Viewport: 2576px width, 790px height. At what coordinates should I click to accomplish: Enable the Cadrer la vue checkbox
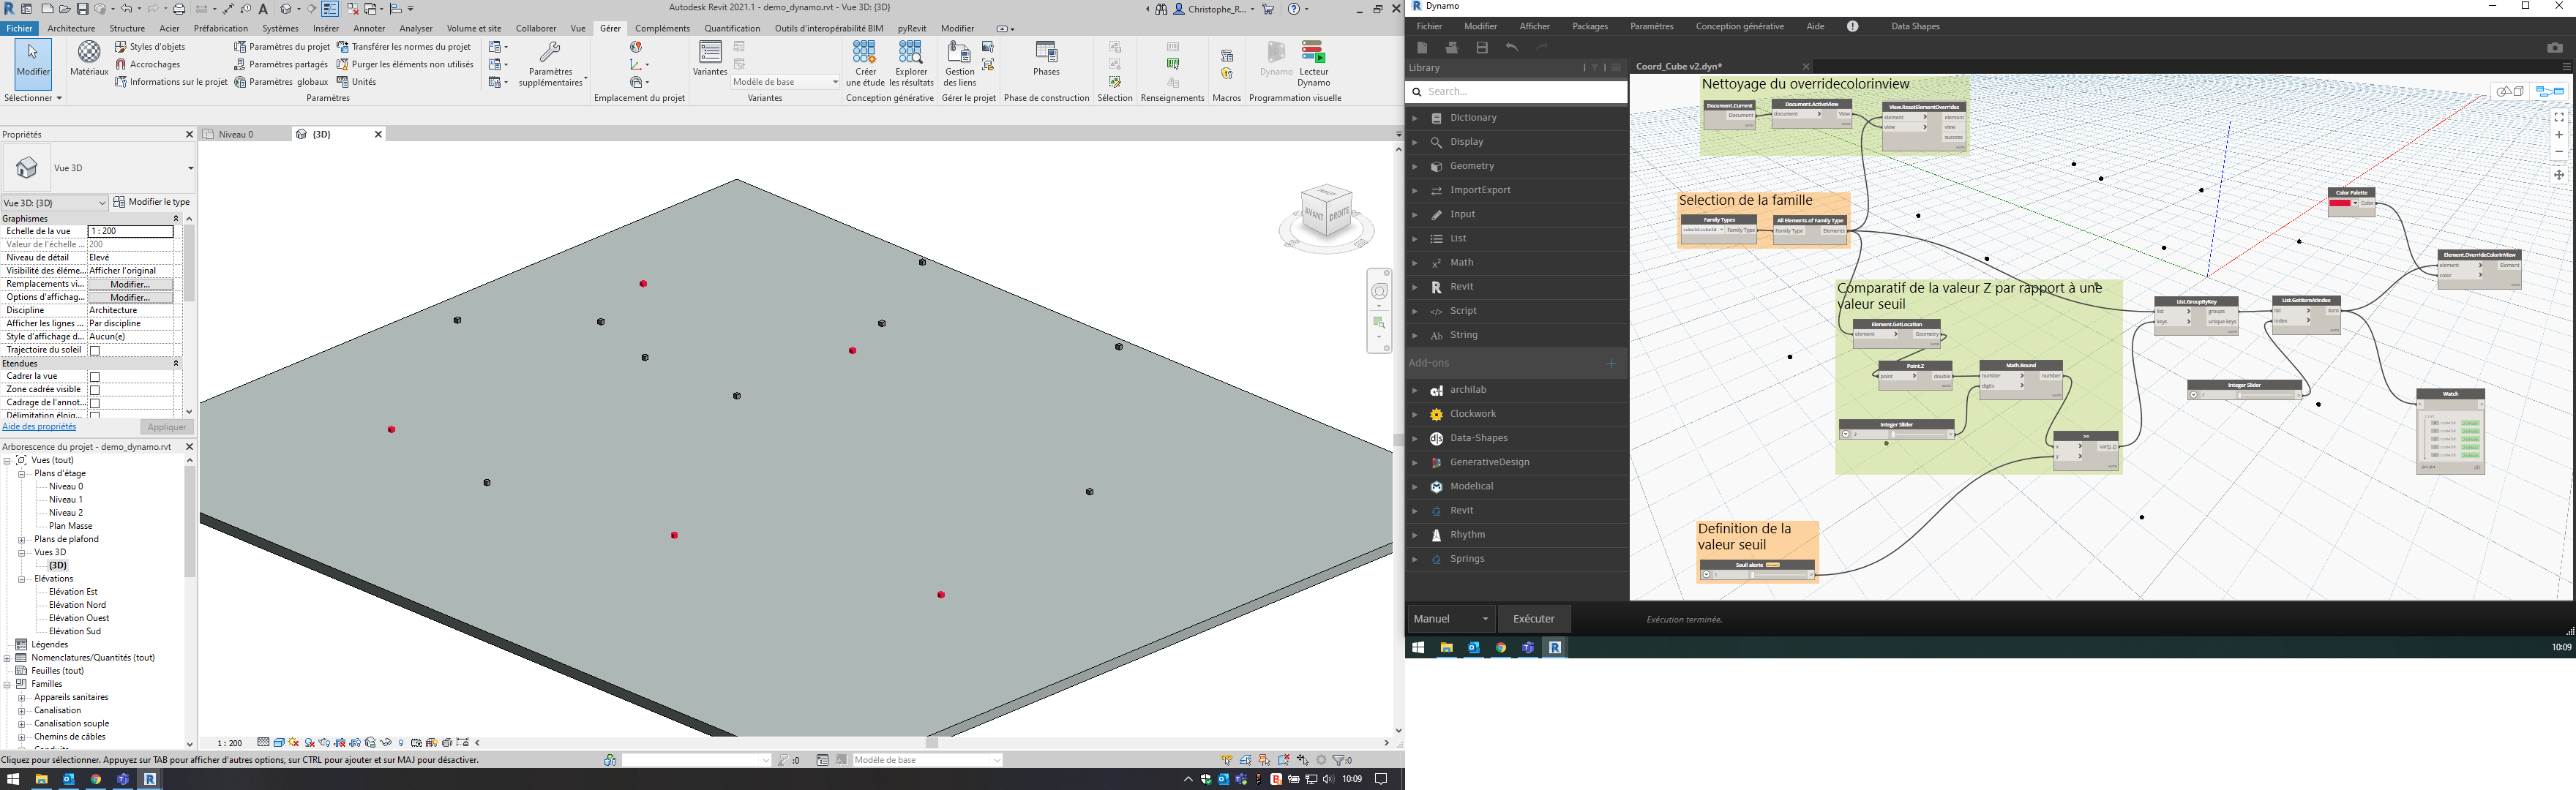(x=95, y=377)
